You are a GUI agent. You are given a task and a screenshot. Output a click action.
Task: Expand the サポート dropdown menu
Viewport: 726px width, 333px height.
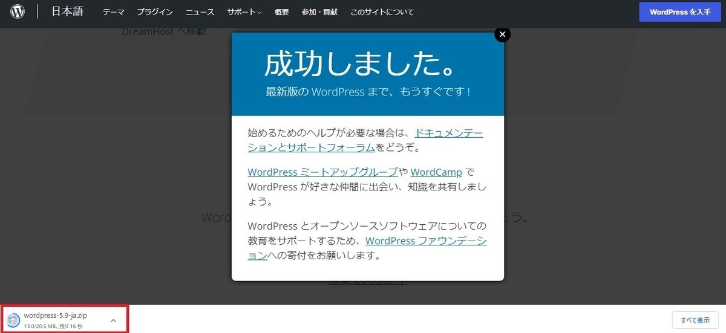coord(244,12)
